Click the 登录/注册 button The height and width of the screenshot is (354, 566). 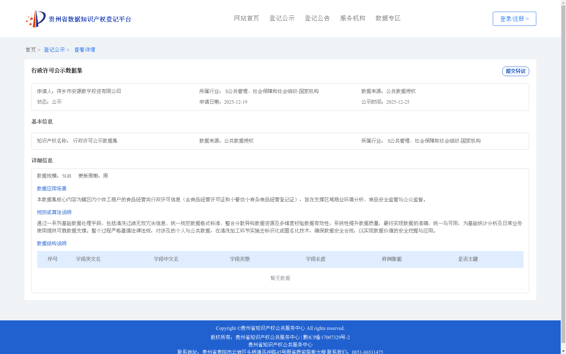514,19
